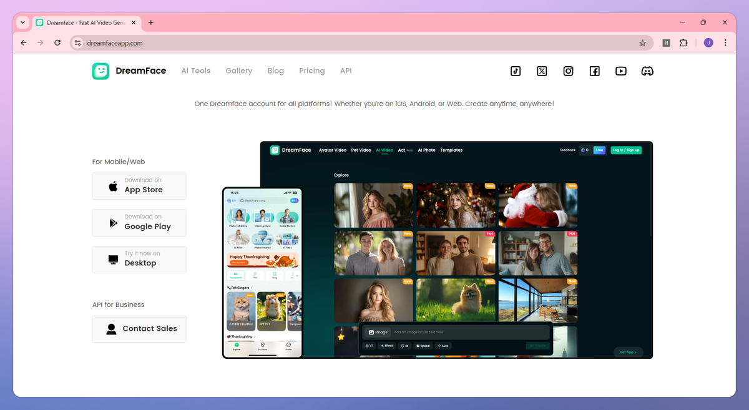Download on Google Play button
Screen dimensions: 749x410
[139, 222]
